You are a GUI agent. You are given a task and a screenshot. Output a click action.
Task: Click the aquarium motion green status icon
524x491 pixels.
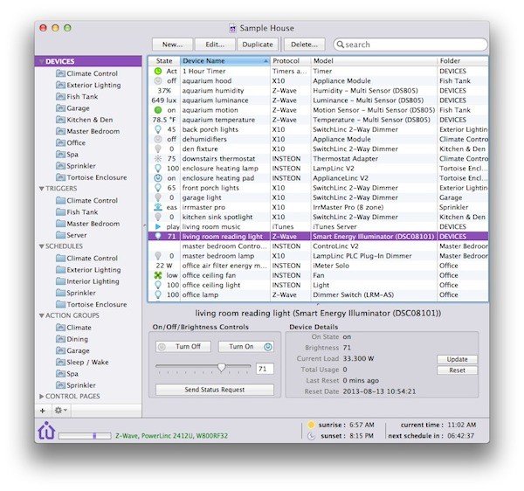pyautogui.click(x=159, y=110)
